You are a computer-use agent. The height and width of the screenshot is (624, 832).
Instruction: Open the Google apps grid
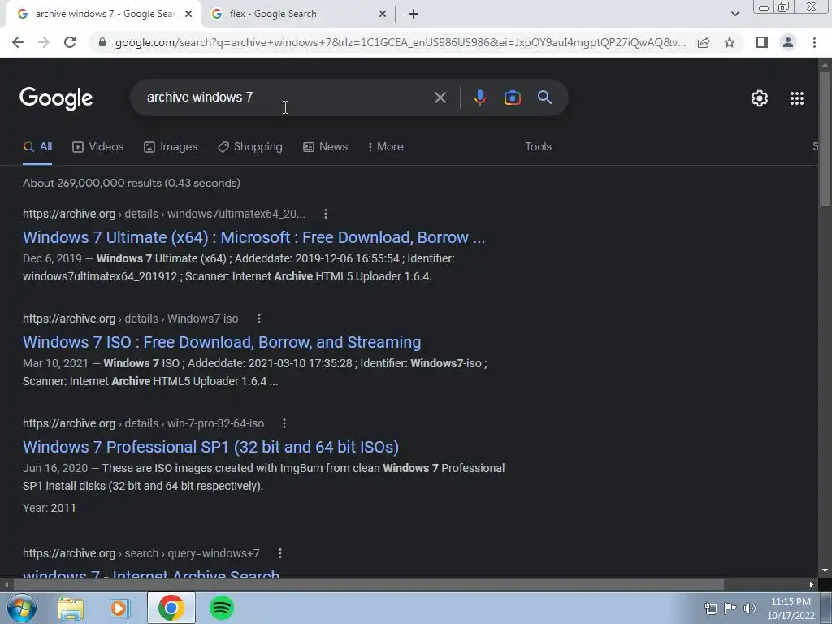pyautogui.click(x=796, y=98)
